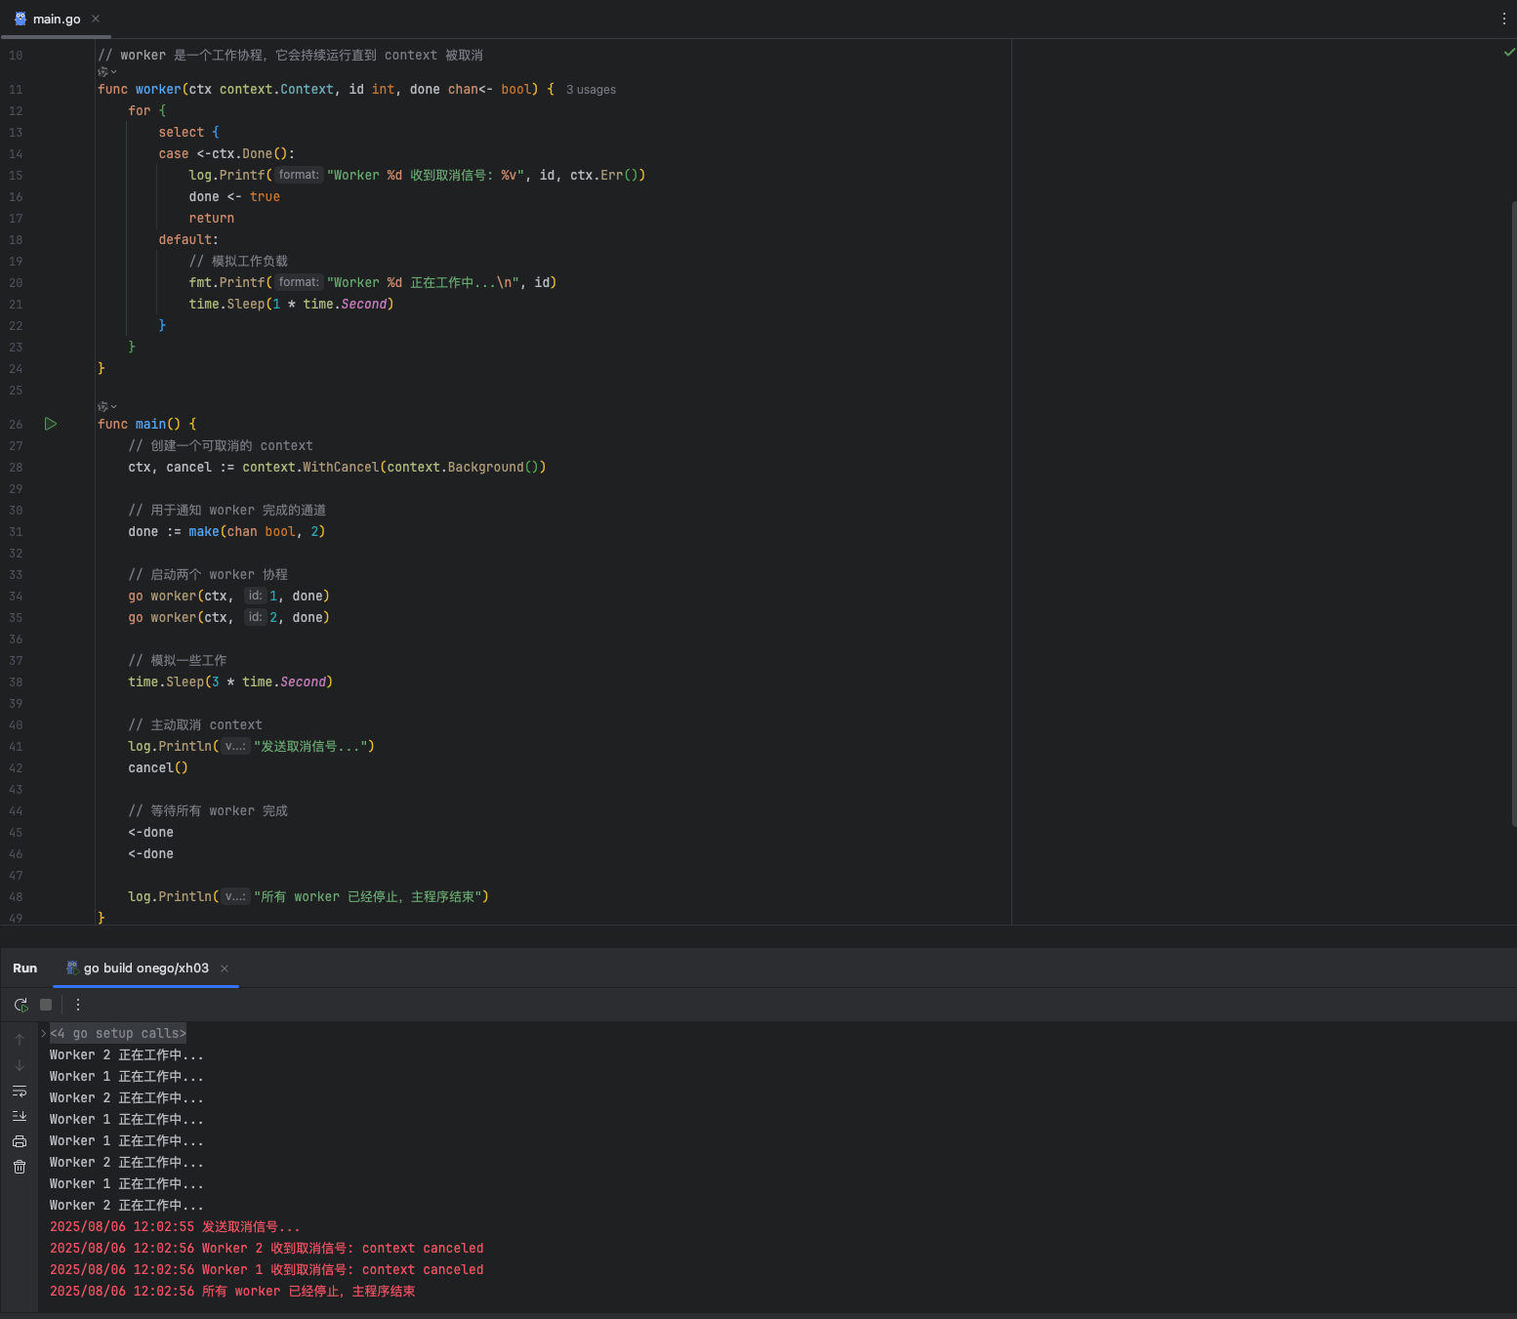Viewport: 1517px width, 1319px height.
Task: Click console line '12:02:55 发送取消信号...'
Action: 175,1227
